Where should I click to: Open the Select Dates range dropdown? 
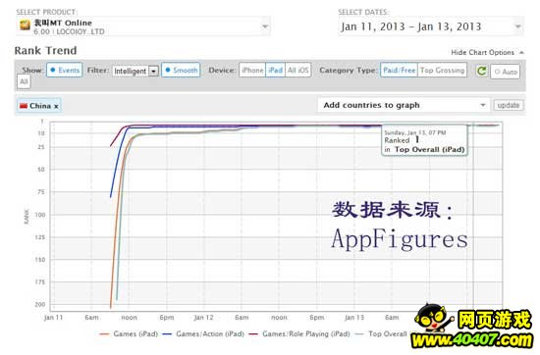(x=431, y=26)
